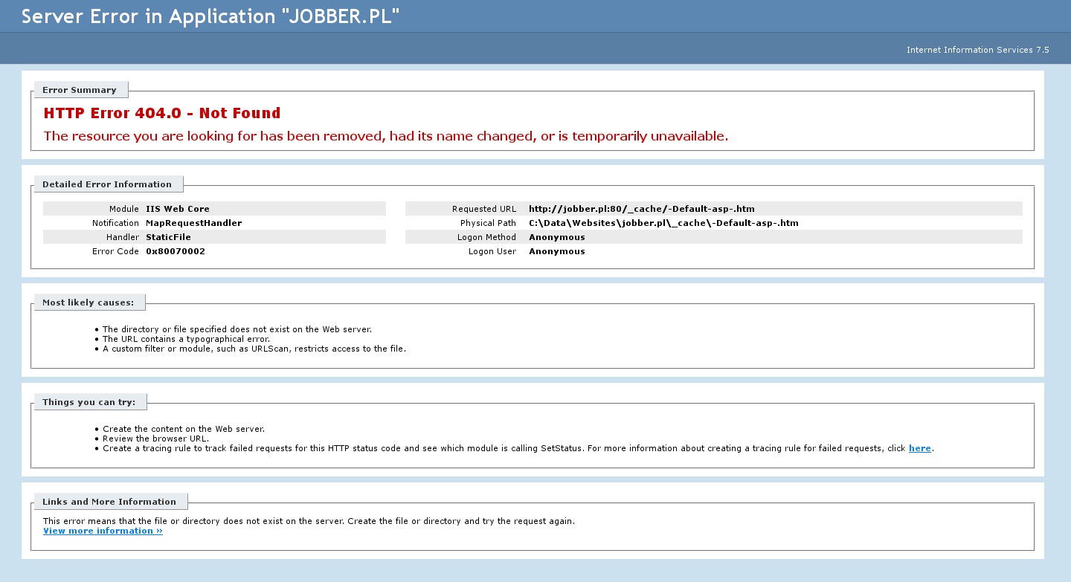Click the Logon Method 'Anonymous' value
The height and width of the screenshot is (582, 1071).
(x=556, y=237)
